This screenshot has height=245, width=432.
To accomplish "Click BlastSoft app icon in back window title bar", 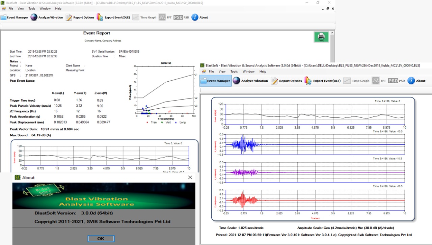I will [3, 2].
